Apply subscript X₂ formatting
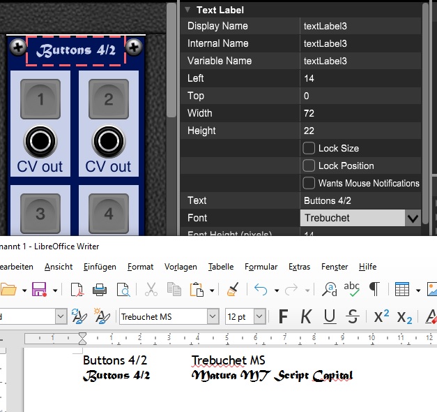This screenshot has height=412, width=437. coord(404,317)
